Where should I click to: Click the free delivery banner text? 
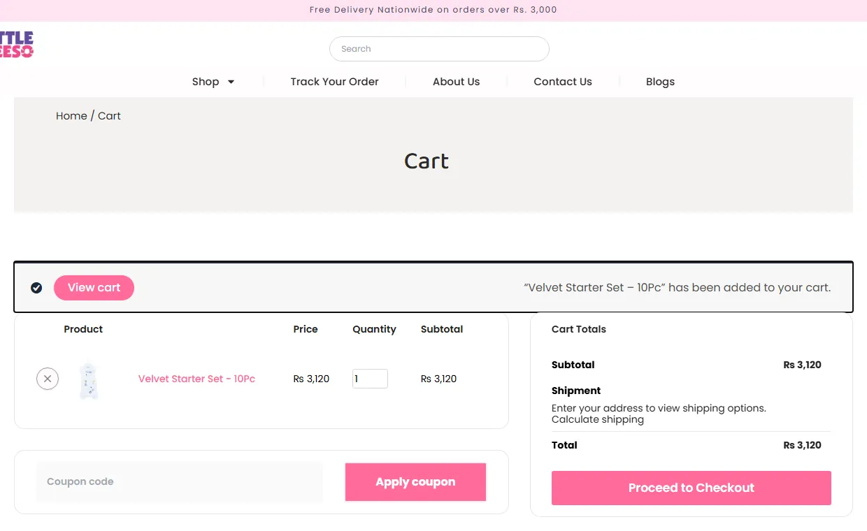click(x=433, y=10)
